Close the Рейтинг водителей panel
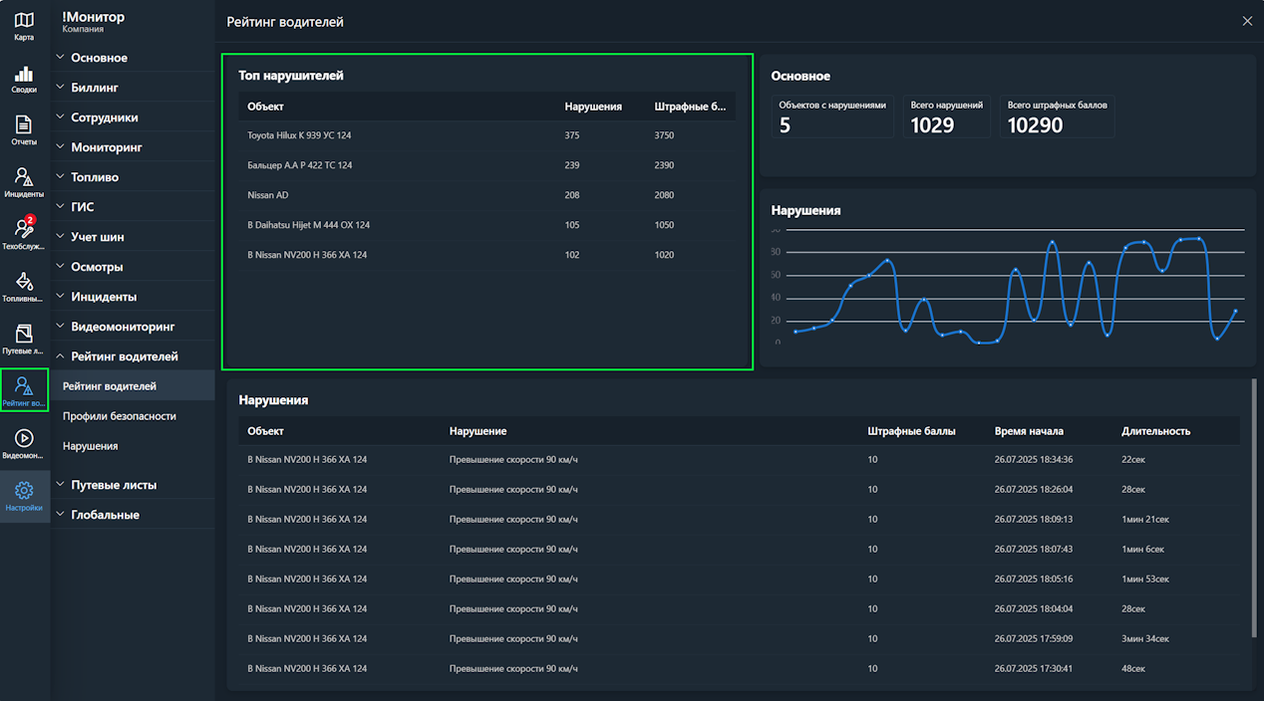 pyautogui.click(x=1247, y=21)
